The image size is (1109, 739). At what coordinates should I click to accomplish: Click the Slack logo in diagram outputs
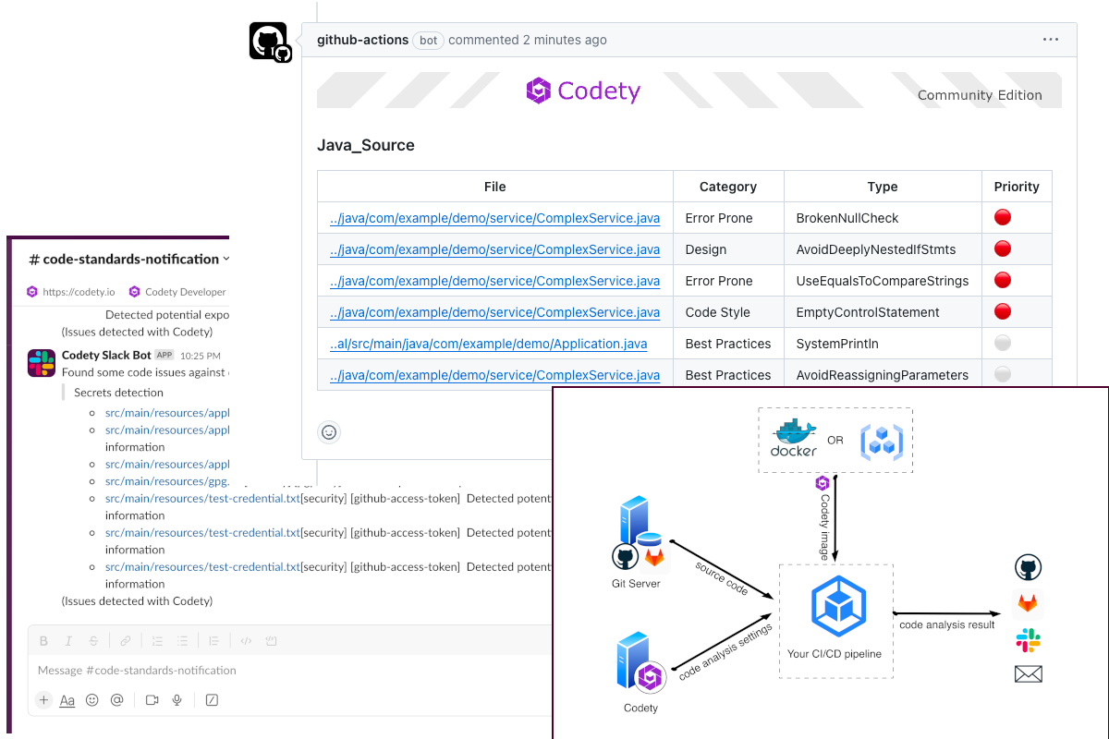tap(1029, 640)
